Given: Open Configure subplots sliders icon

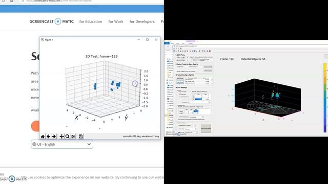Looking at the screenshot, I should [73, 136].
